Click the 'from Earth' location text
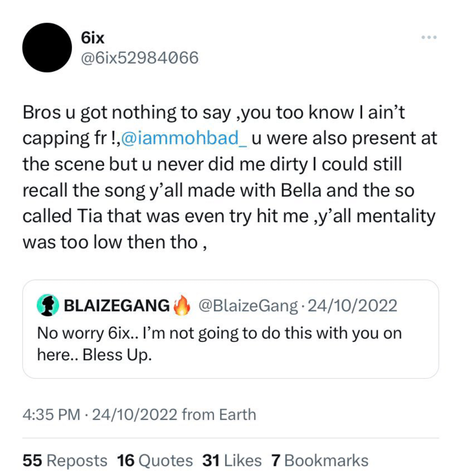461x474 pixels. pos(219,415)
